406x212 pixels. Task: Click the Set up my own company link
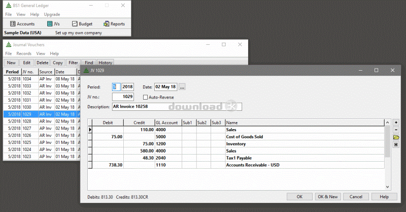[x=79, y=33]
